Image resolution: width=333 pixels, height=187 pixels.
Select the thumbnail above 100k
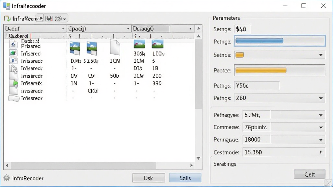(x=158, y=44)
